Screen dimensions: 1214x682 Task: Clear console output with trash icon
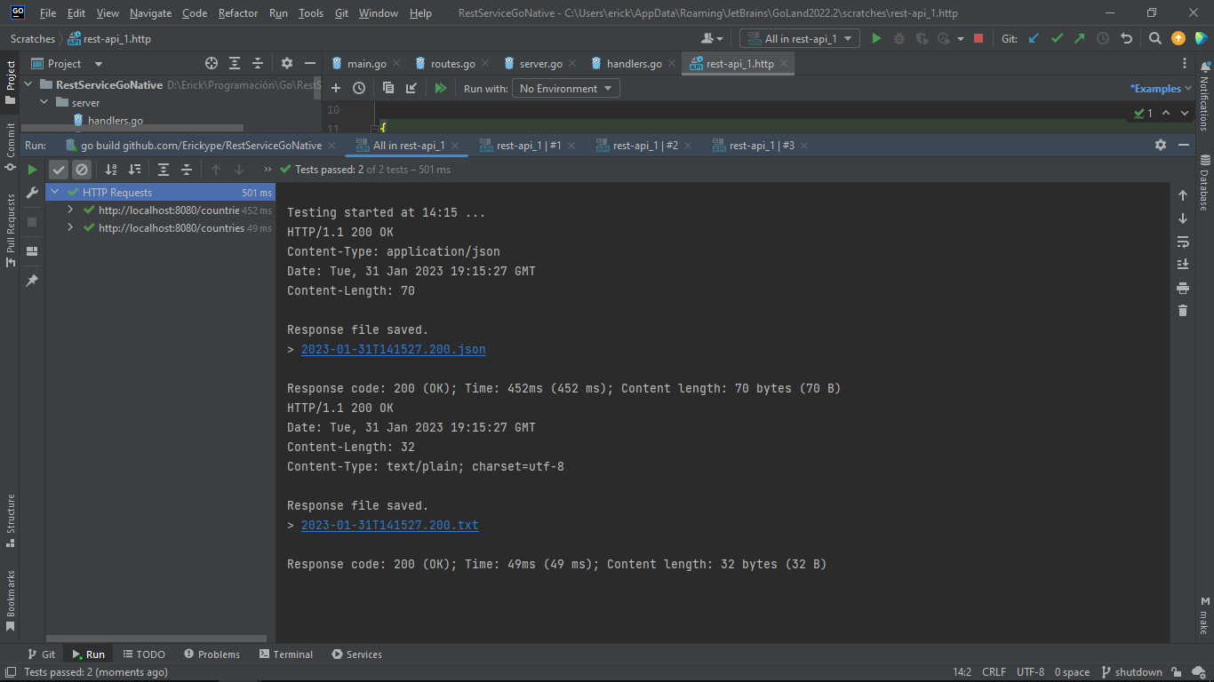(1183, 310)
